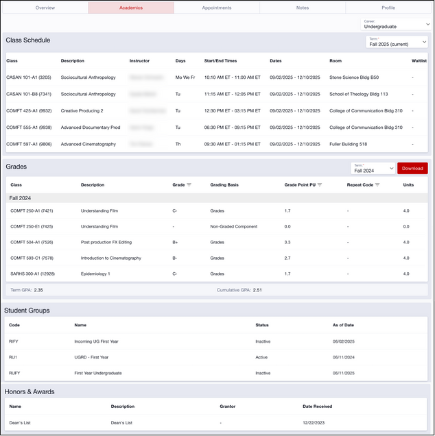Screen dimensions: 435x436
Task: Click 'Advanced Cinematography' description
Action: 89,145
